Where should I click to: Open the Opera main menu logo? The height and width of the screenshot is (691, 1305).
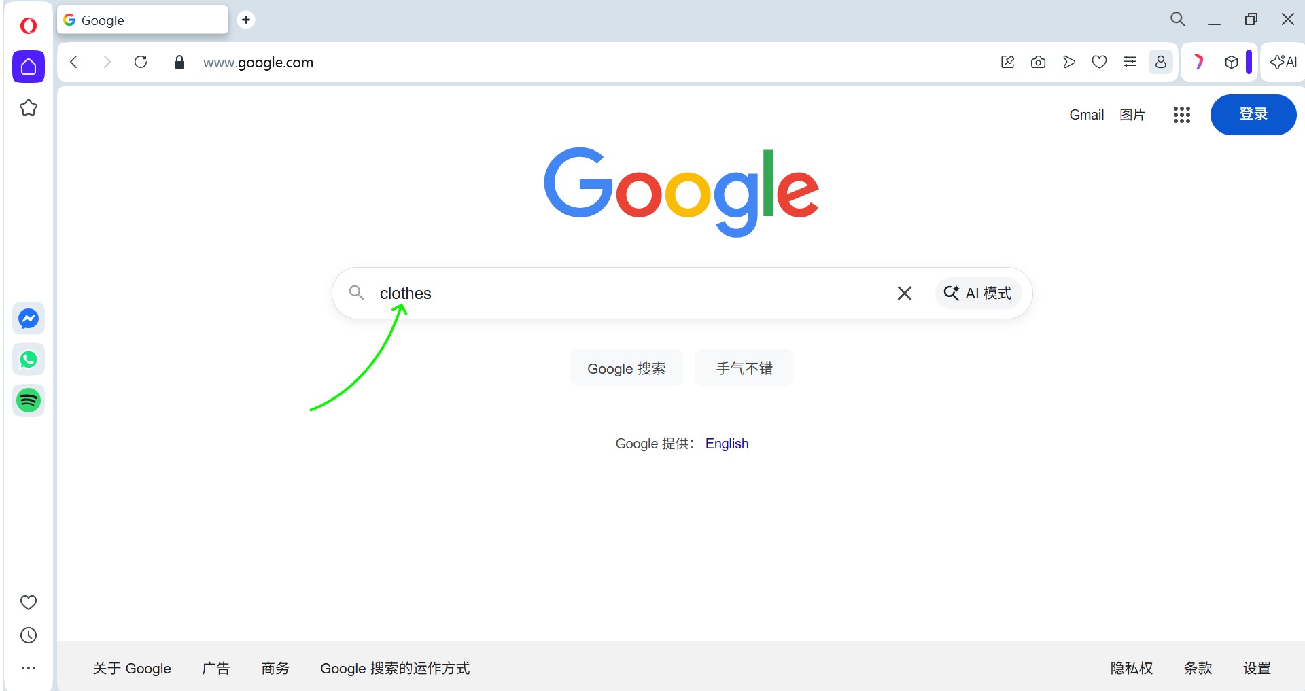pyautogui.click(x=29, y=26)
